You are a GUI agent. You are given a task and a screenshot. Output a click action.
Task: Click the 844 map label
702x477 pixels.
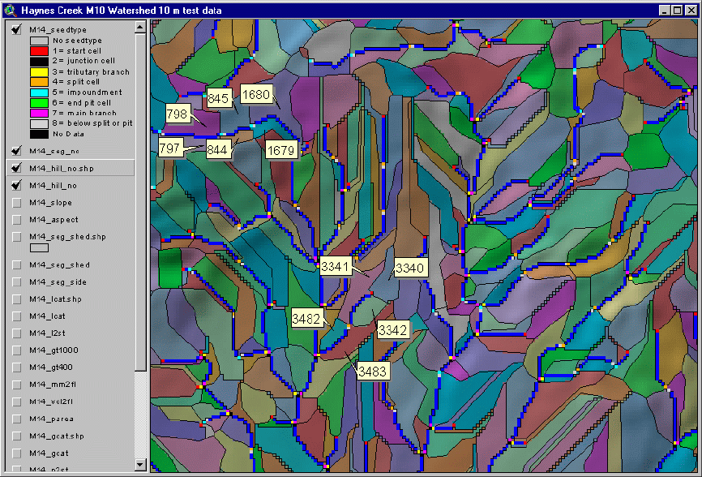pyautogui.click(x=217, y=149)
